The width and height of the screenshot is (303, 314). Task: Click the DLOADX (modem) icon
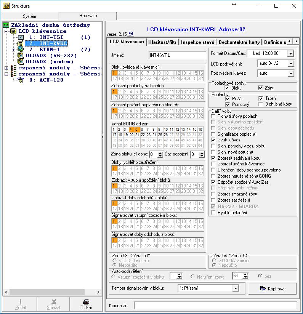[21, 61]
